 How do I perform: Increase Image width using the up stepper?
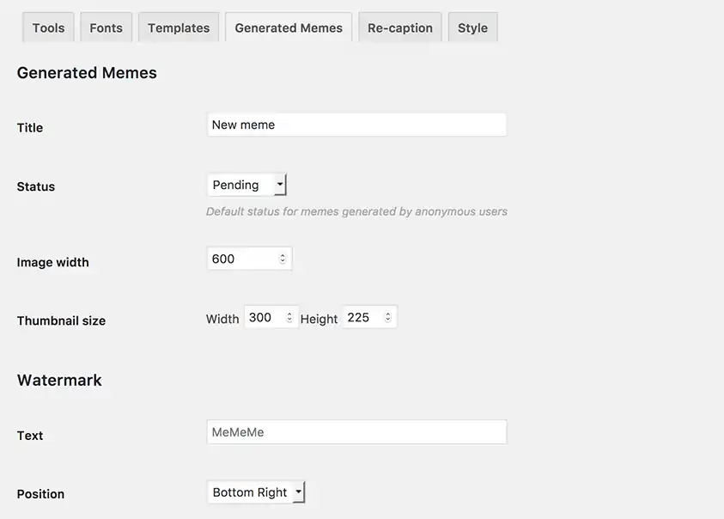pyautogui.click(x=284, y=253)
